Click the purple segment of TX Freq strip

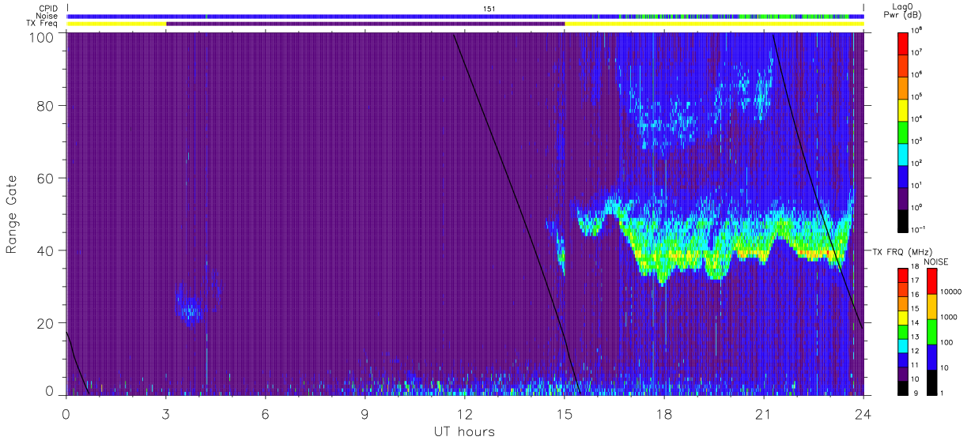(365, 24)
